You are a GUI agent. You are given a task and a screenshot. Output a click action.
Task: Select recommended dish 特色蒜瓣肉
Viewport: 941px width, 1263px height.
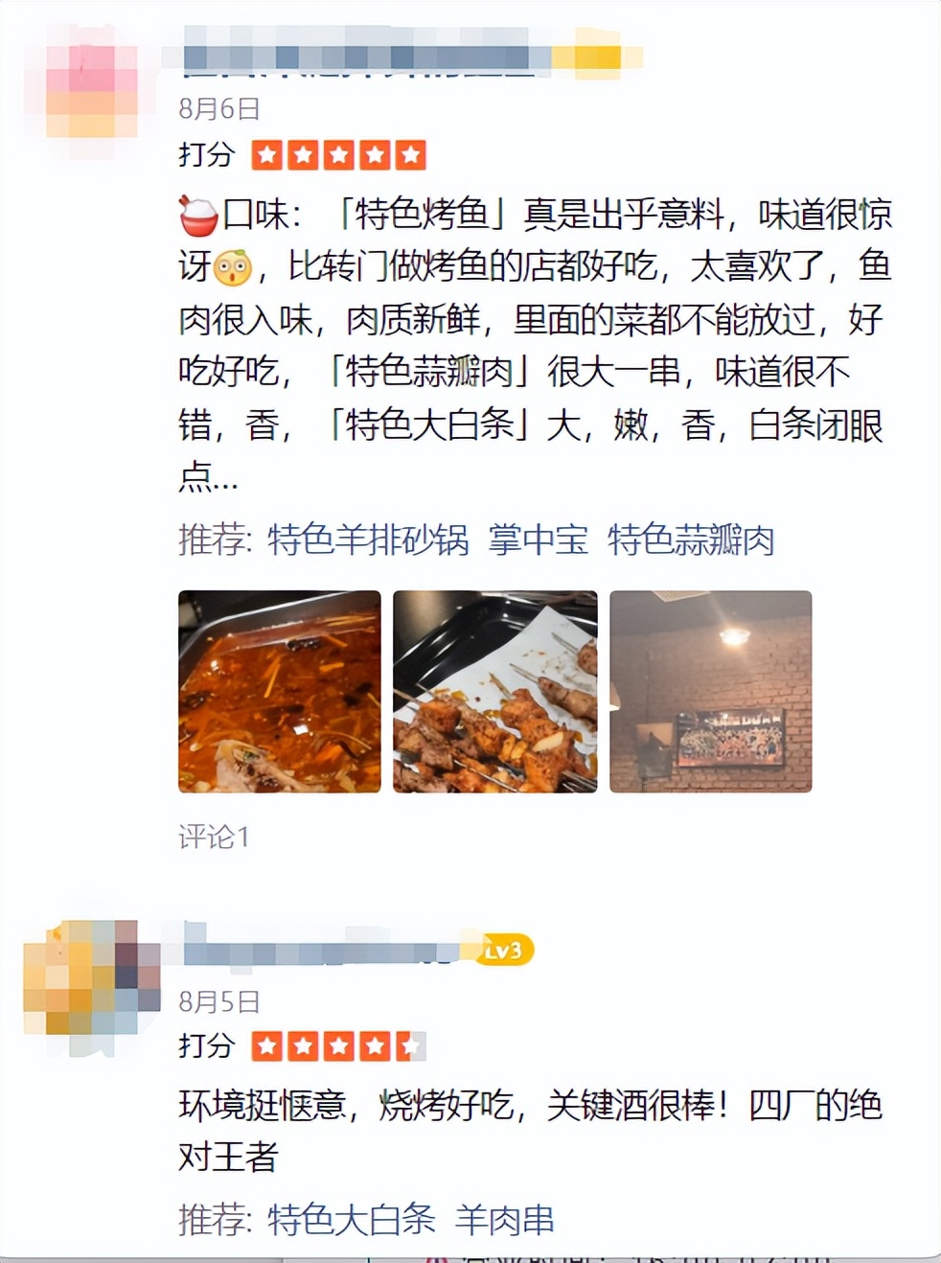click(691, 540)
